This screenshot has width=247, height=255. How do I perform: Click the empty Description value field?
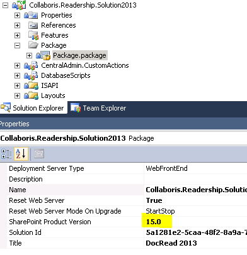196,179
